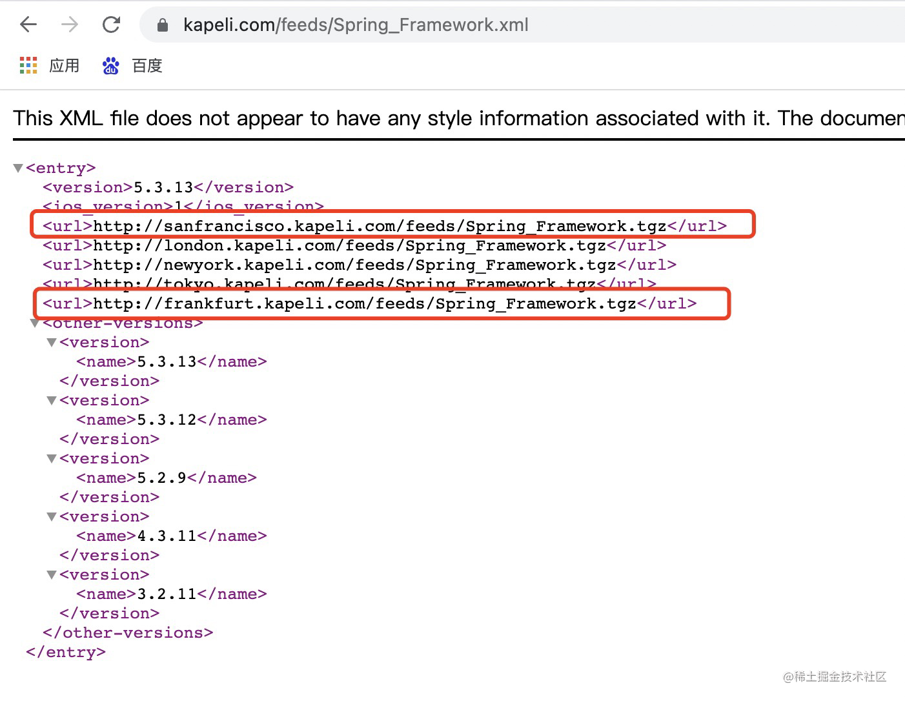Open the 百度 bookmark
This screenshot has width=905, height=701.
[147, 65]
